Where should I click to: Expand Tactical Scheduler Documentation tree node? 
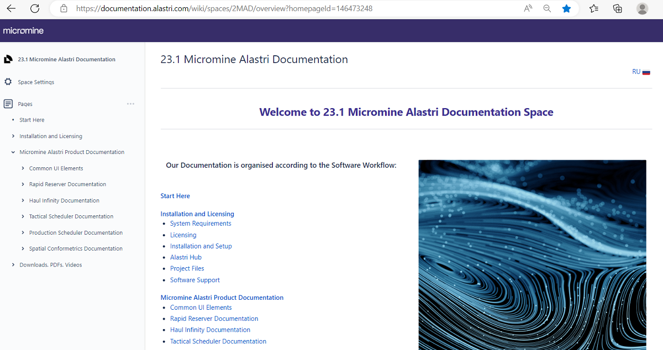point(23,216)
